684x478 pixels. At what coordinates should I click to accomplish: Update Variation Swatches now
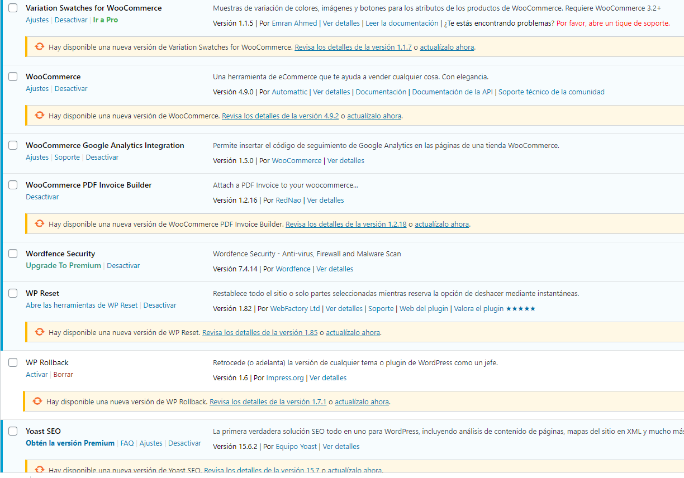click(x=447, y=47)
